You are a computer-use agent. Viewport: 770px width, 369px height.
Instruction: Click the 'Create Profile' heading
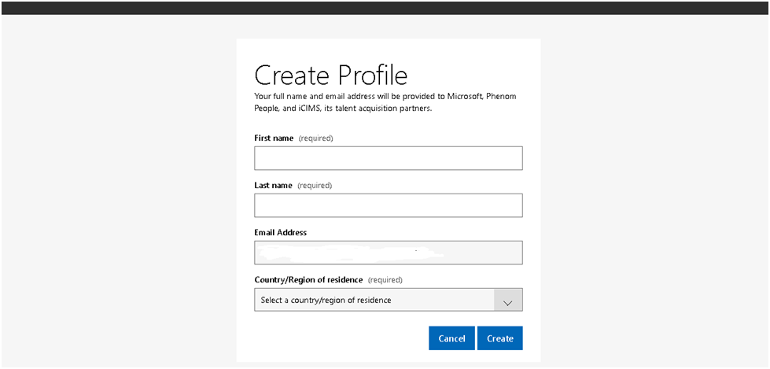click(x=331, y=76)
